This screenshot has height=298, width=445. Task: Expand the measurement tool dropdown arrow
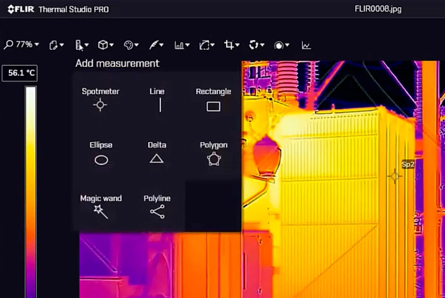coord(87,45)
